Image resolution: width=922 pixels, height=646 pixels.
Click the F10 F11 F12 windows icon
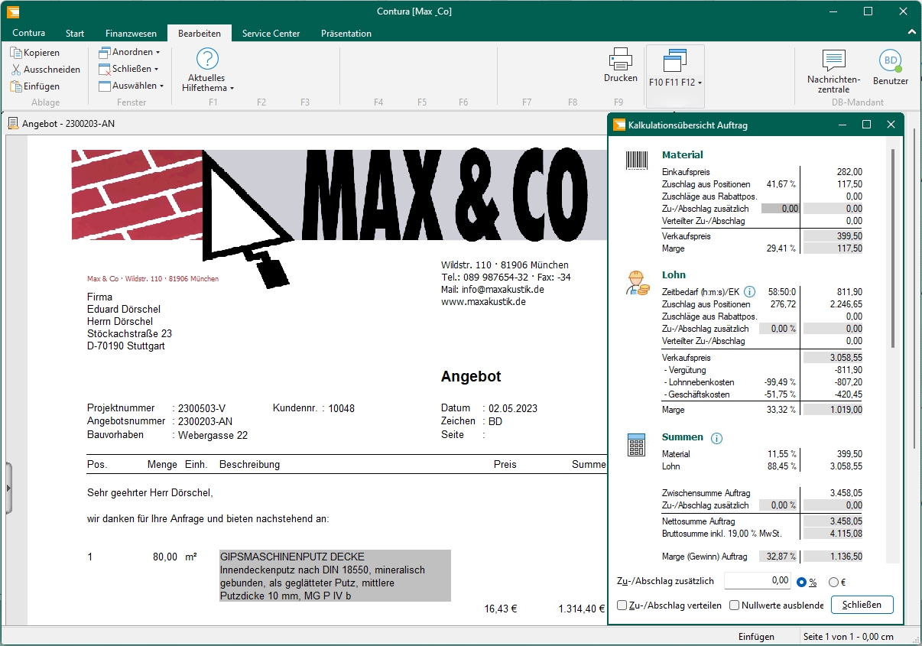pyautogui.click(x=675, y=61)
